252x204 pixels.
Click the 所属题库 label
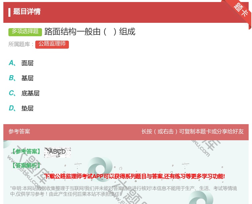21,44
